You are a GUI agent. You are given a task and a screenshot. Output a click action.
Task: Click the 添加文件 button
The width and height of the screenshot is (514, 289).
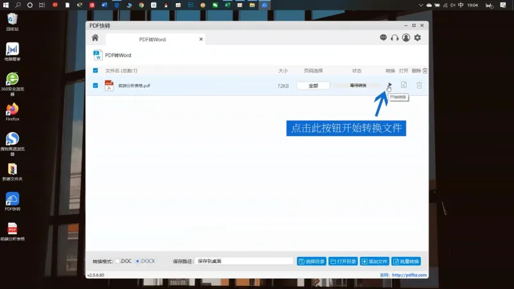[x=375, y=261]
